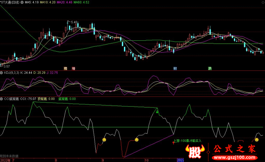The height and width of the screenshot is (162, 265).
Task: Click the highlighted blue 2022 date box
Action: [180, 160]
